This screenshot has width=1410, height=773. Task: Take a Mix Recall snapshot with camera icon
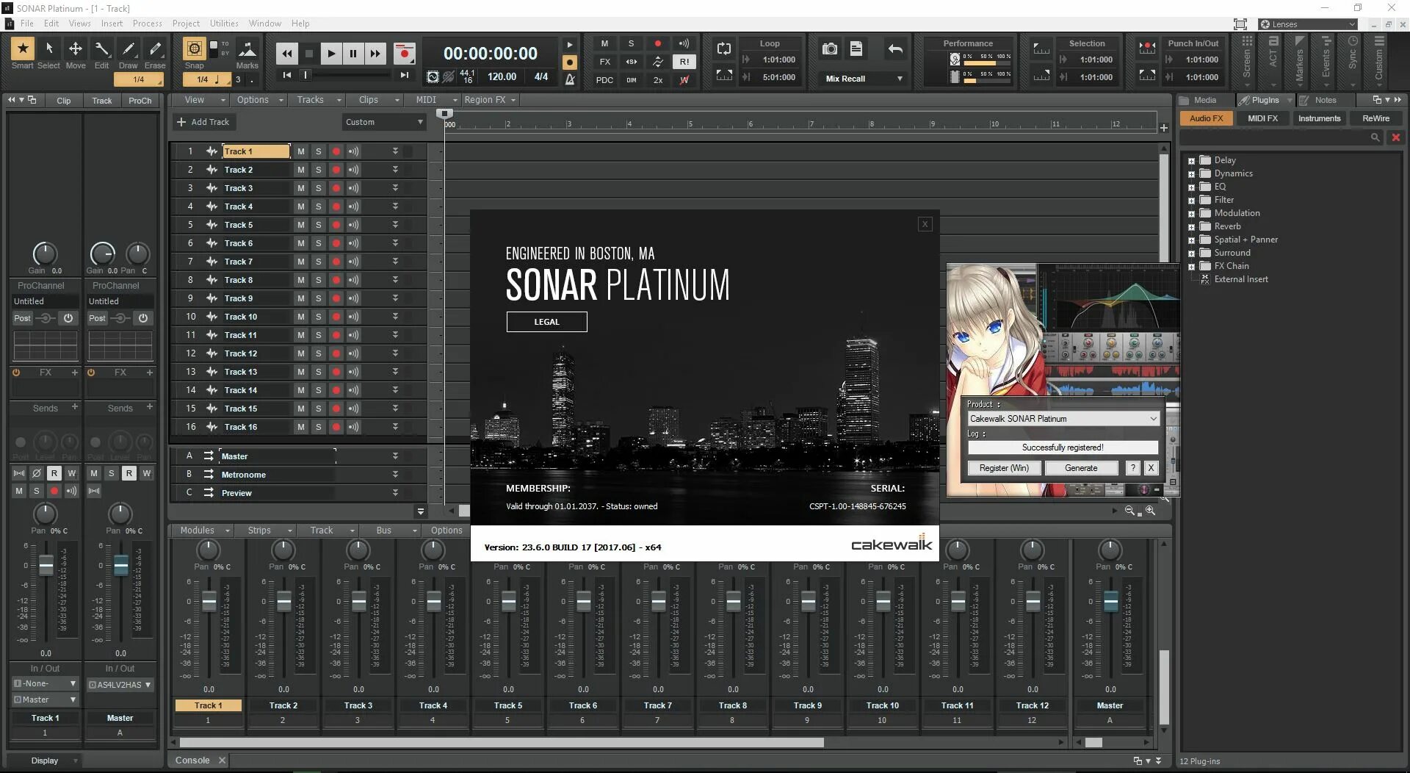point(830,48)
